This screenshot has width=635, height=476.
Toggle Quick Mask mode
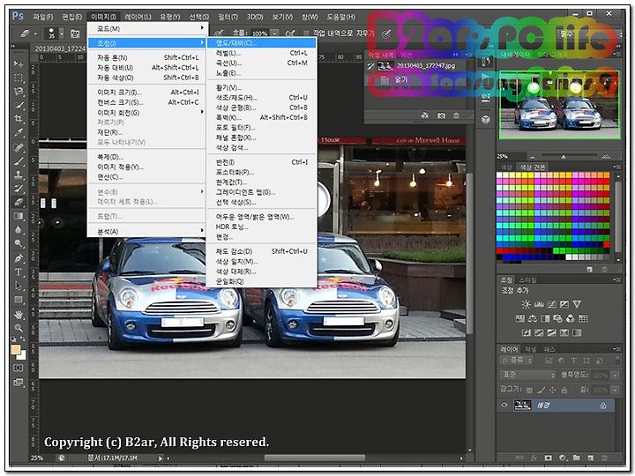click(x=19, y=368)
